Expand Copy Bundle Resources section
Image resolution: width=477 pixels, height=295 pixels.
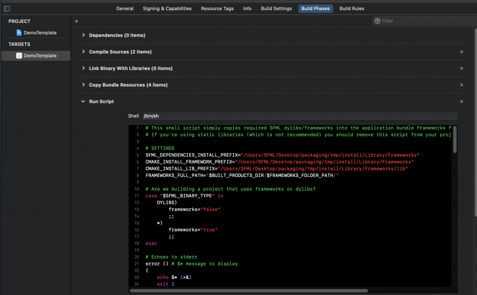pos(83,85)
